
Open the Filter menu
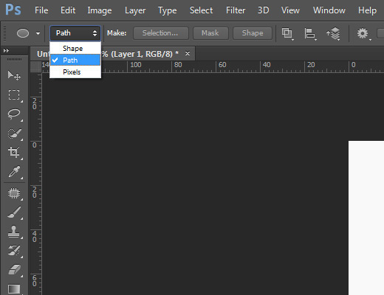pyautogui.click(x=236, y=10)
